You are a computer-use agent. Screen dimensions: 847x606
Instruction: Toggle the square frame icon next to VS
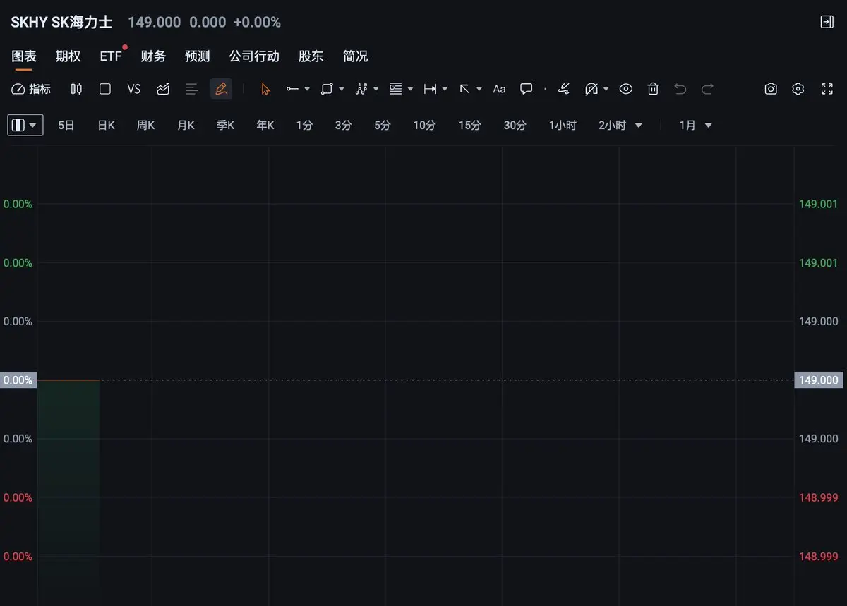coord(105,89)
